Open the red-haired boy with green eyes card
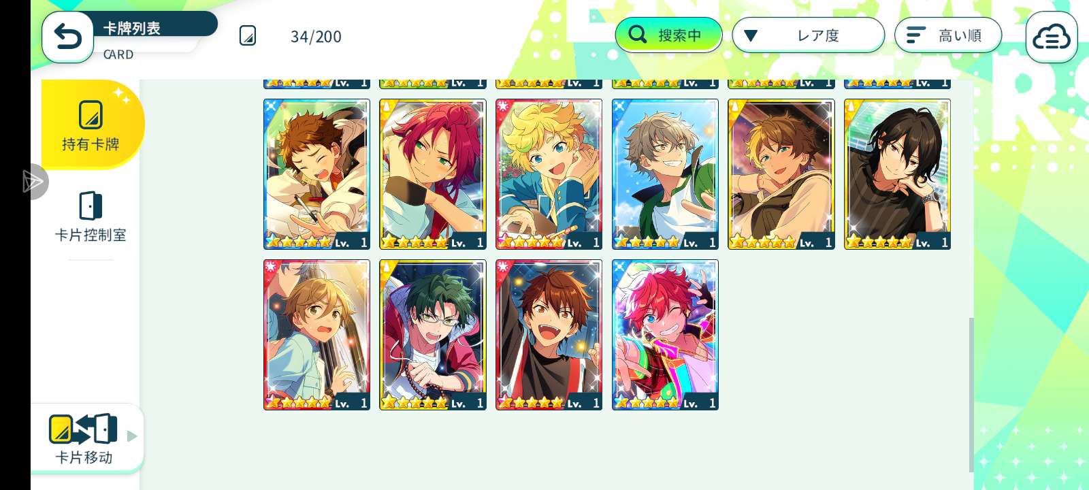Image resolution: width=1089 pixels, height=490 pixels. [433, 174]
